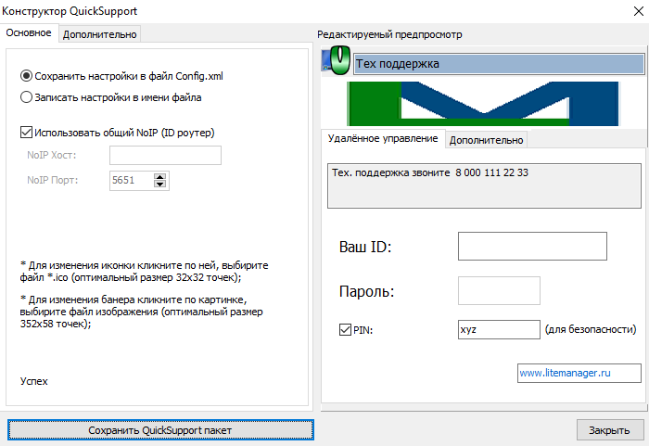Click the icon change hint text
The width and height of the screenshot is (649, 446).
[x=144, y=272]
